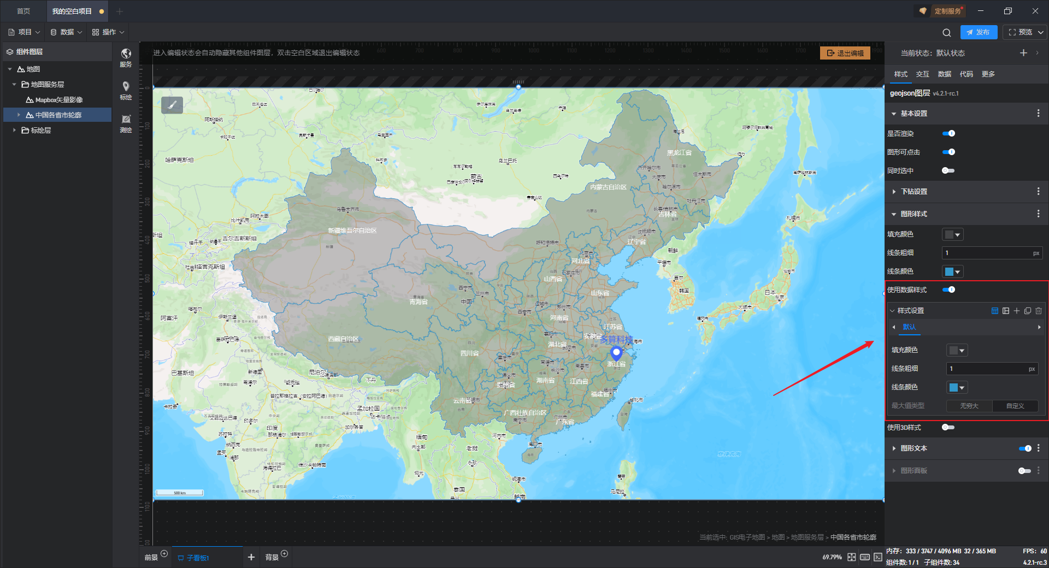Add a new state with the plus icon
The width and height of the screenshot is (1049, 568).
point(1023,53)
